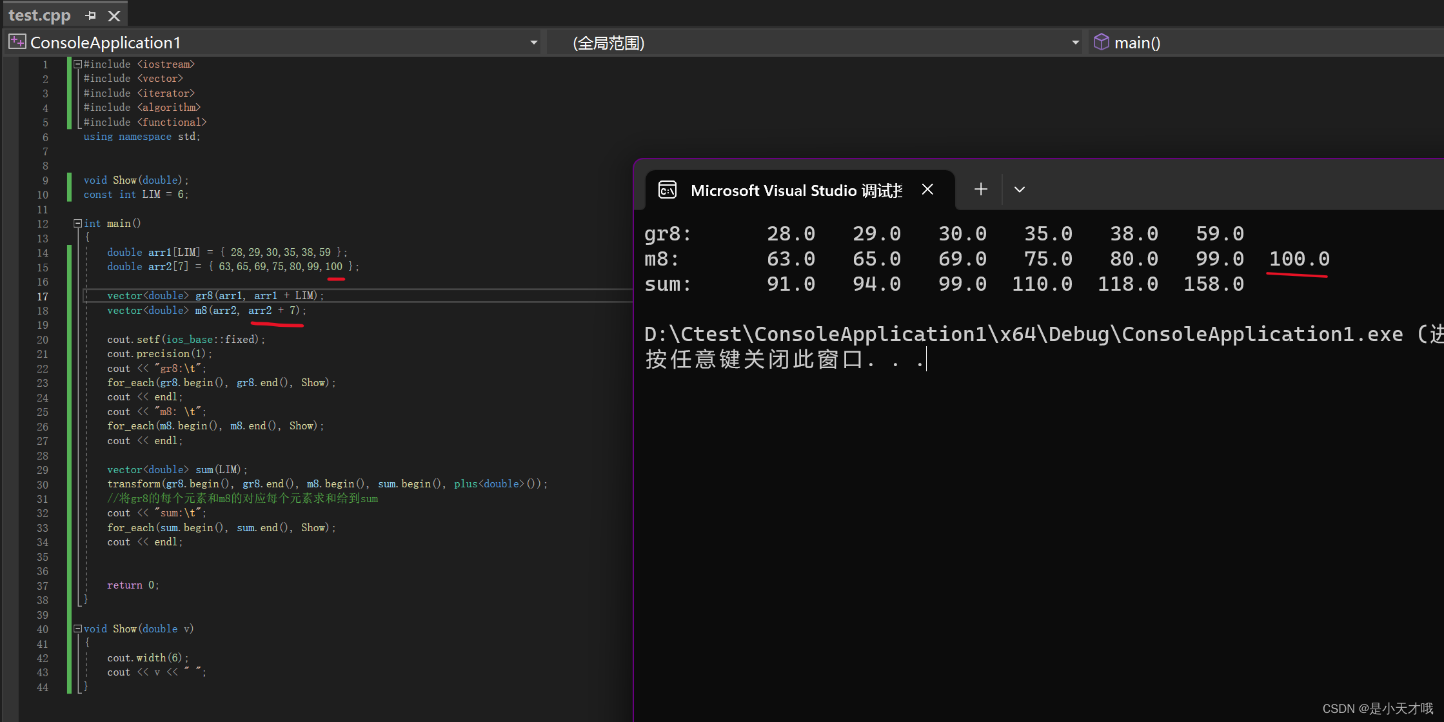1444x722 pixels.
Task: Close the debug console tab
Action: click(927, 190)
